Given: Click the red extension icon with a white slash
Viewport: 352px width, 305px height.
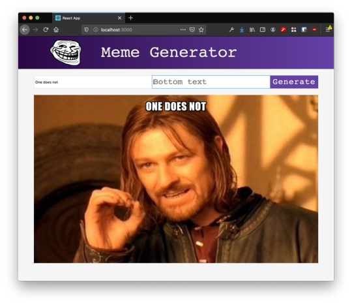Looking at the screenshot, I should point(284,29).
